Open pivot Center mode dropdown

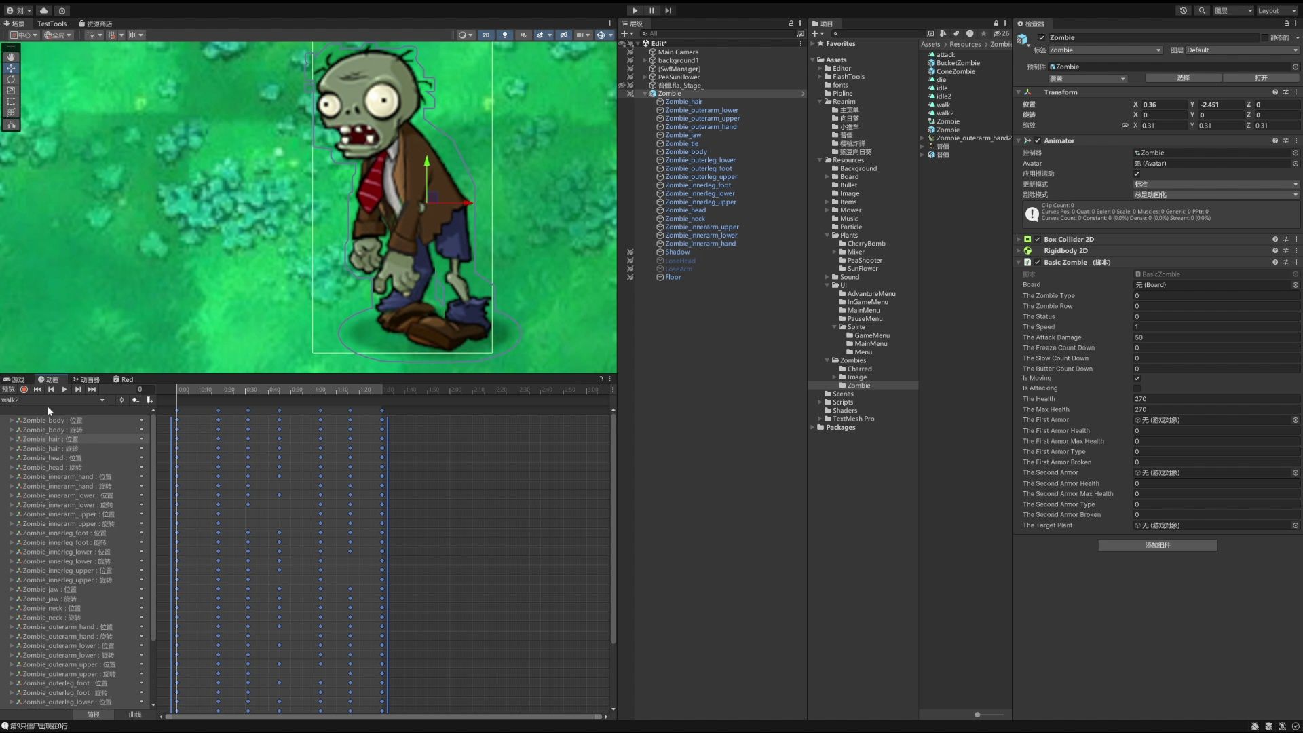[24, 35]
